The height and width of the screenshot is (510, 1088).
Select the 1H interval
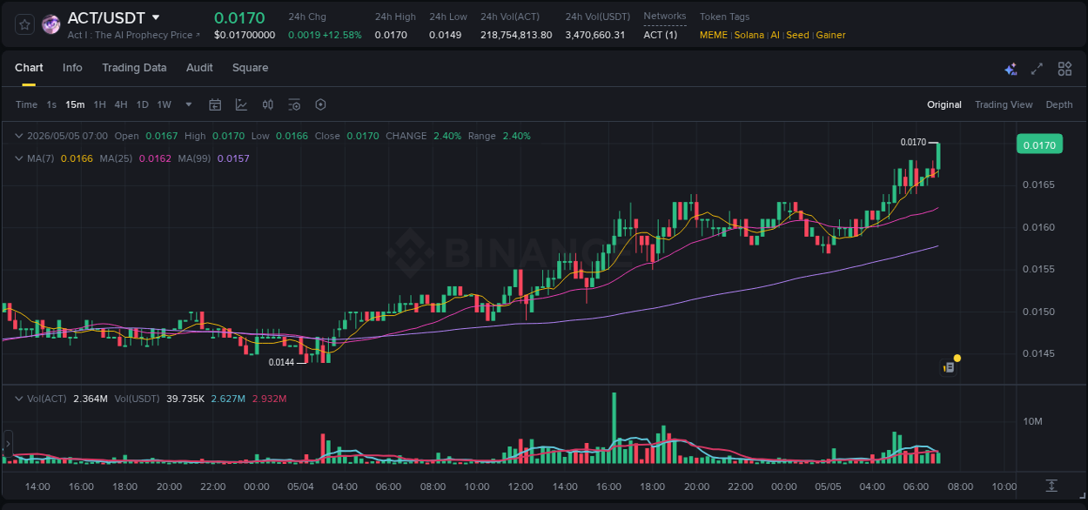99,104
